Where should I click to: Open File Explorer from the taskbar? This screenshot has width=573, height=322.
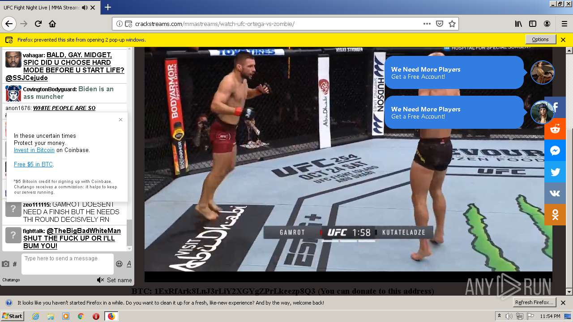pos(51,316)
